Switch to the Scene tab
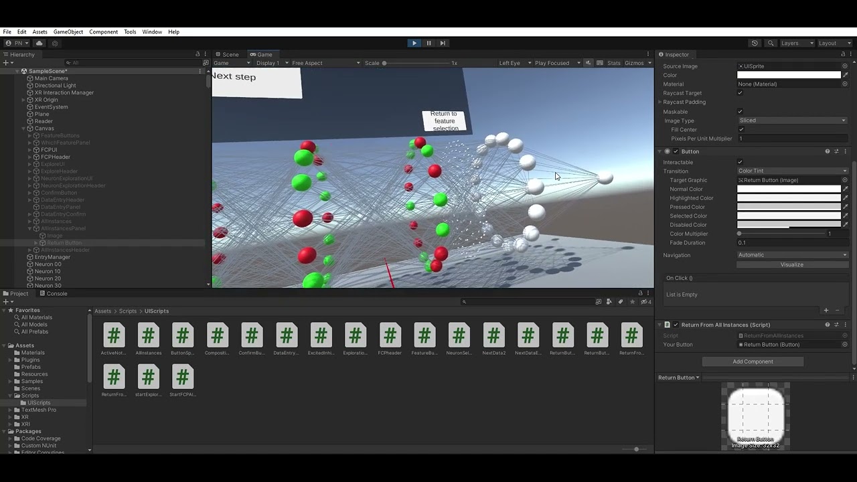 point(227,54)
